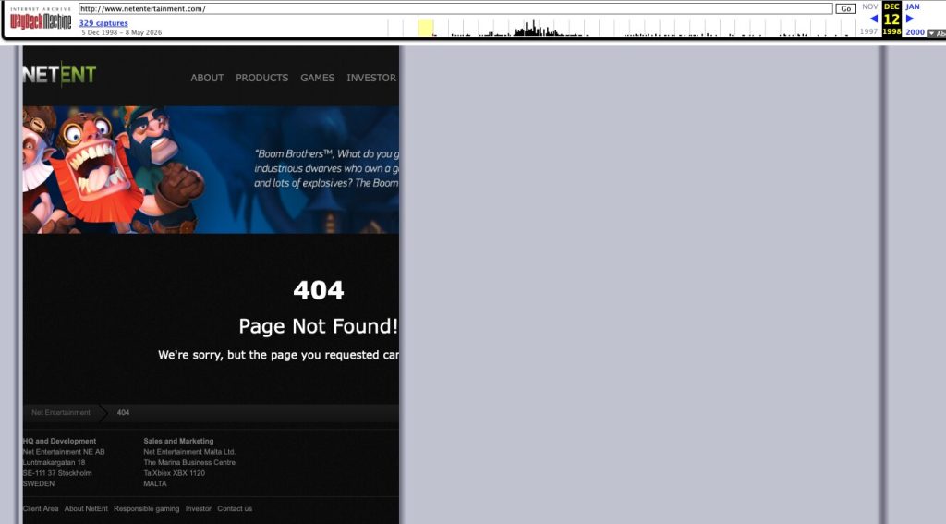Select year 2000 in Wayback toolbar
This screenshot has width=946, height=524.
point(915,32)
